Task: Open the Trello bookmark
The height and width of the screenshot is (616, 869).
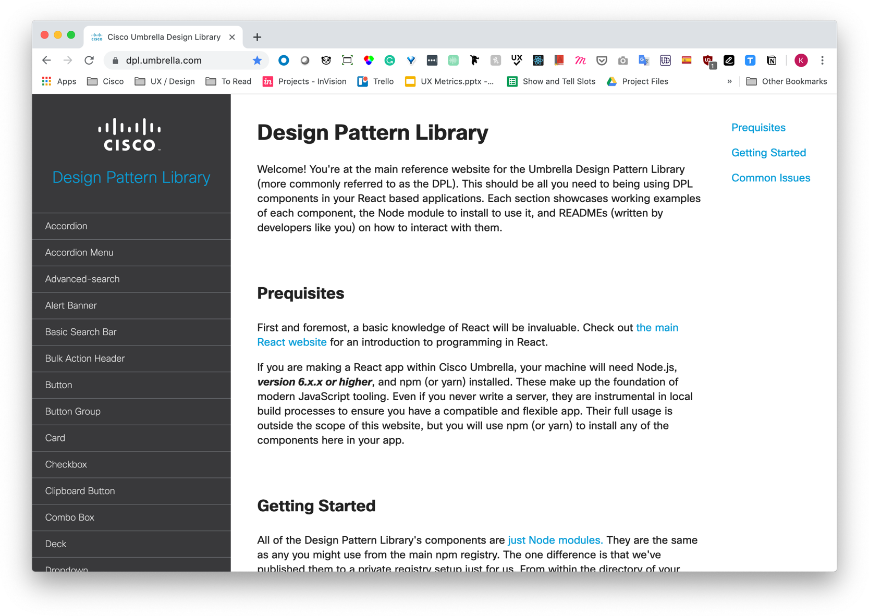Action: (x=375, y=81)
